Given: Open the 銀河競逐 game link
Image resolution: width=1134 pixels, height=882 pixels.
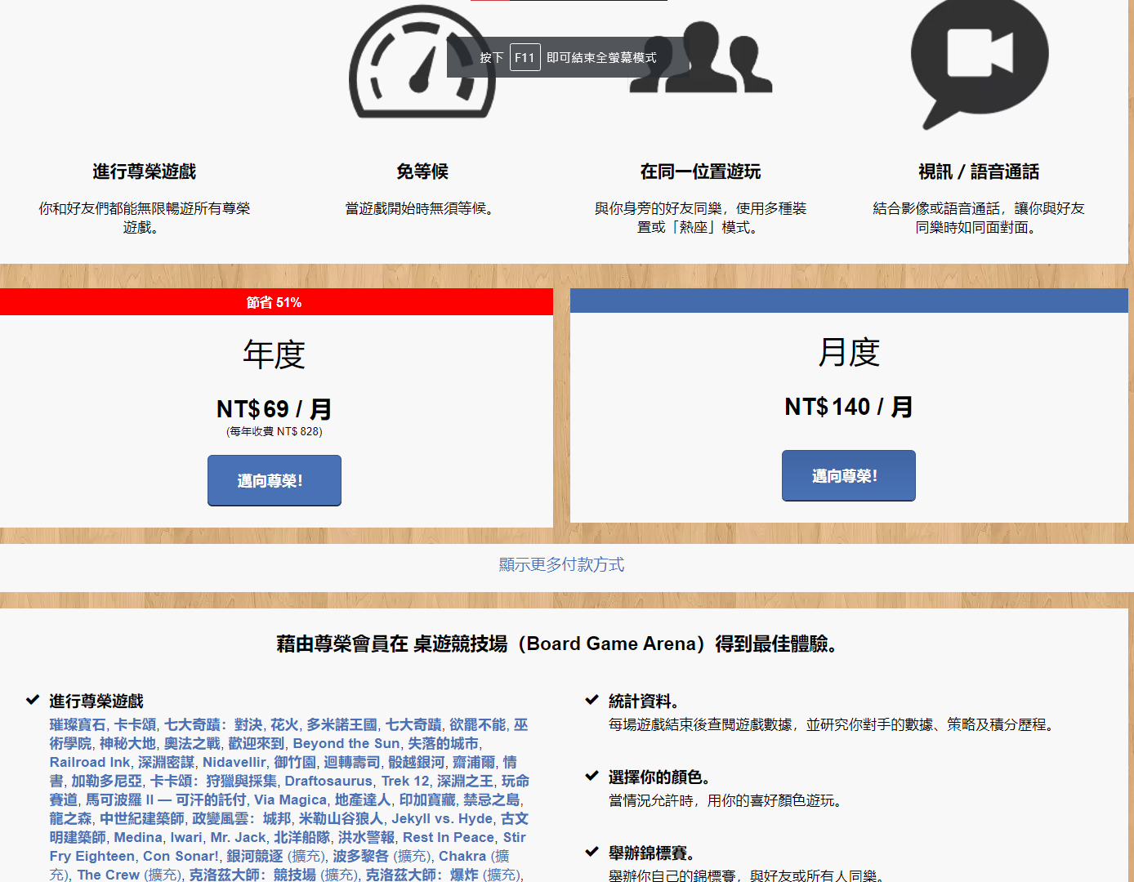Looking at the screenshot, I should [x=255, y=856].
